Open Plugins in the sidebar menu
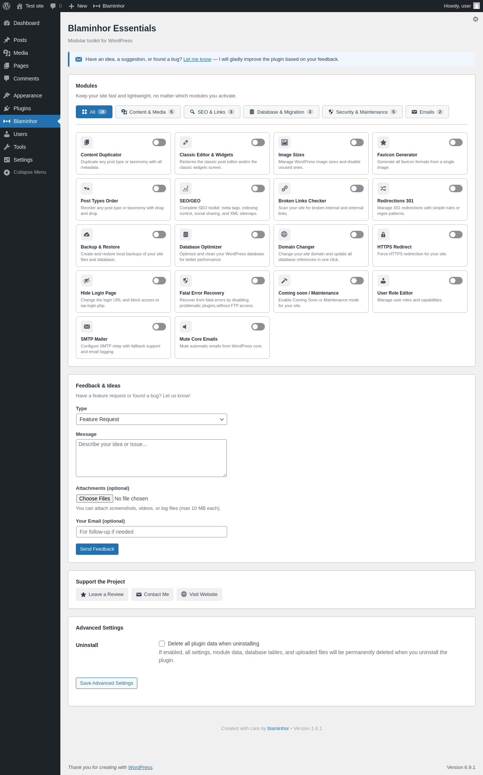This screenshot has width=483, height=775. pyautogui.click(x=22, y=108)
